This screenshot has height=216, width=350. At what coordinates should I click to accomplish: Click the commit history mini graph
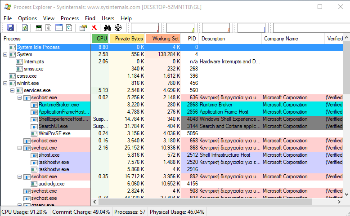click(180, 28)
